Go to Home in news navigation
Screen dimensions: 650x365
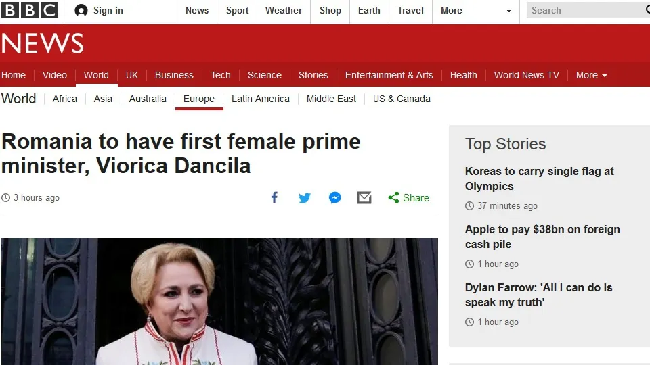tap(14, 75)
